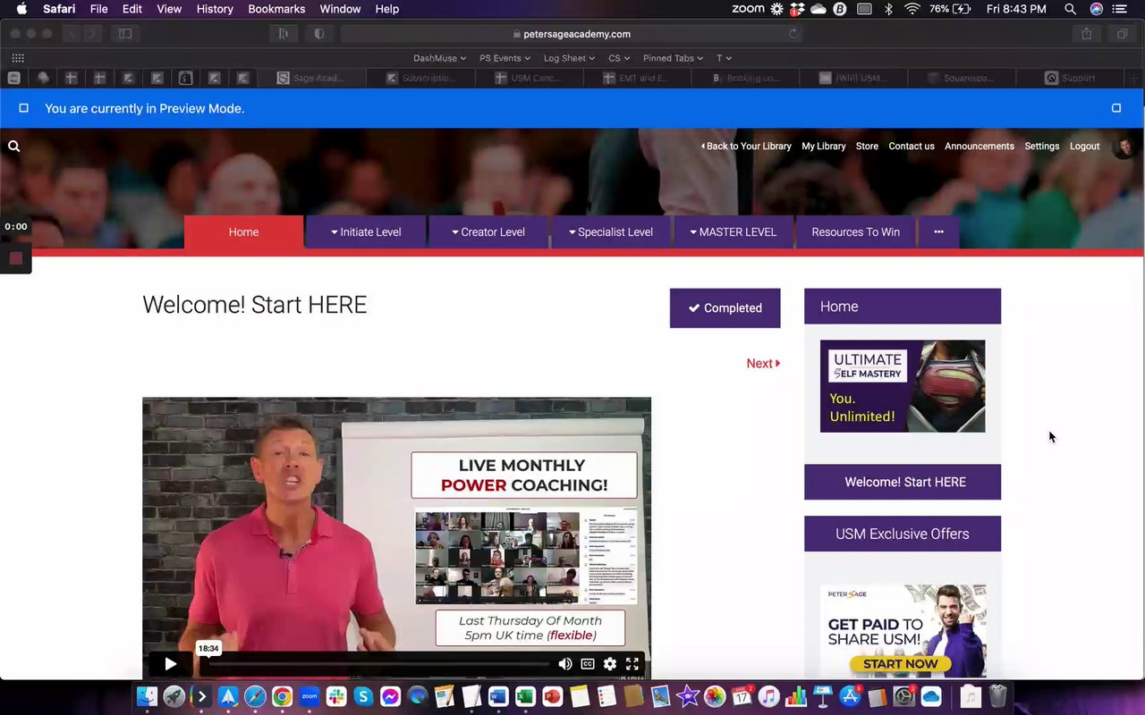Open the Safari View menu
Screen dimensions: 1145x715
pyautogui.click(x=169, y=9)
